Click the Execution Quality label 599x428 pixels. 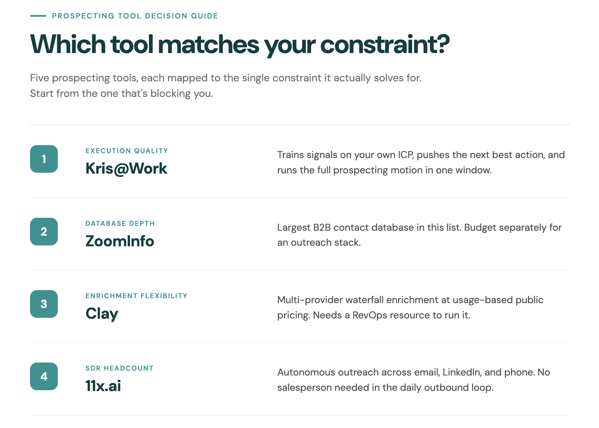pos(127,151)
